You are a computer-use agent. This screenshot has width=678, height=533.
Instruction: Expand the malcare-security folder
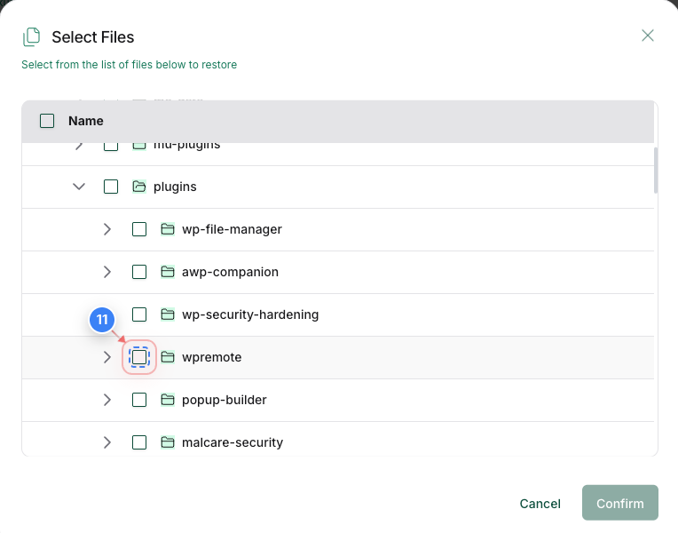tap(107, 442)
